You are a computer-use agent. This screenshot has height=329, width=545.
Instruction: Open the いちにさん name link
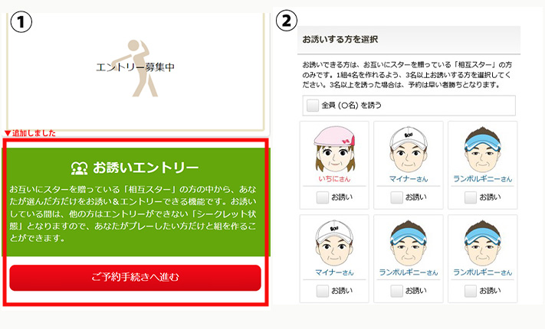coord(334,179)
